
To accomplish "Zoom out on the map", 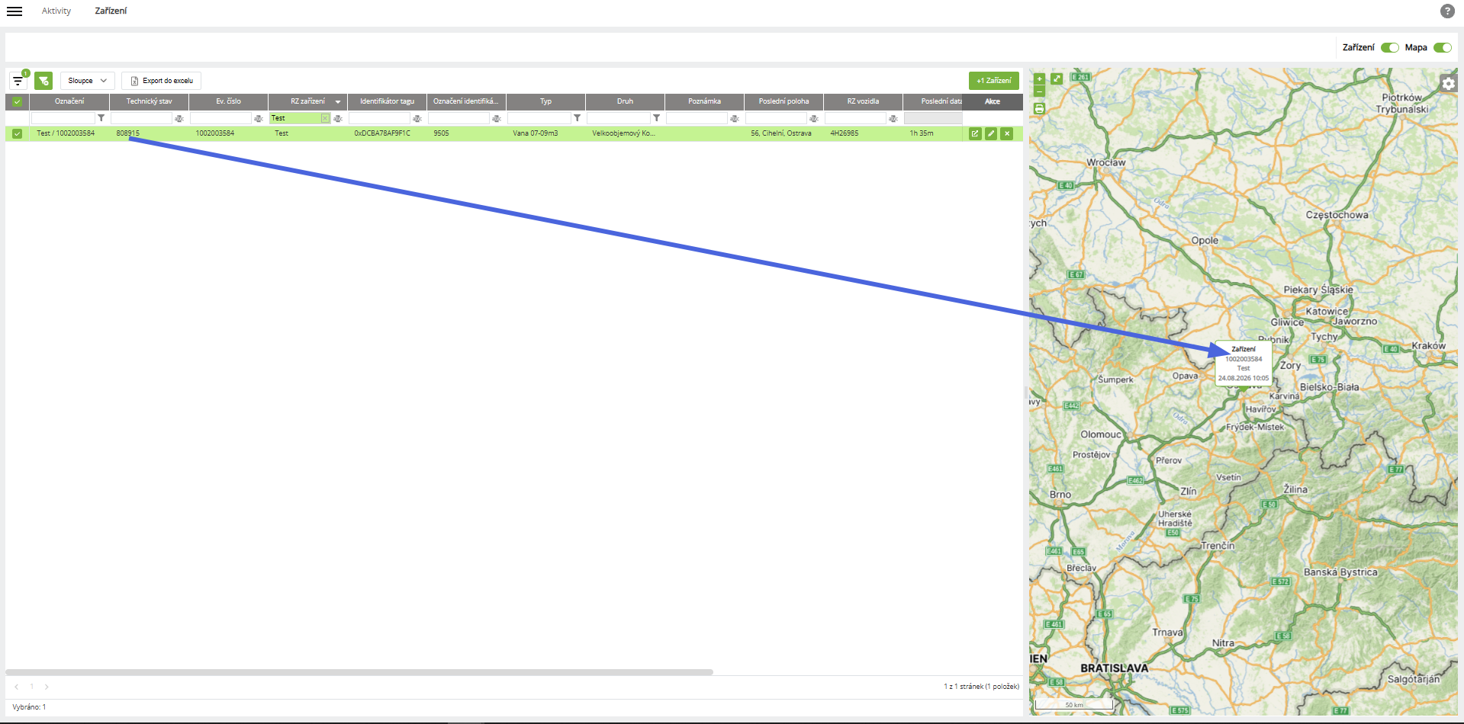I will 1039,91.
